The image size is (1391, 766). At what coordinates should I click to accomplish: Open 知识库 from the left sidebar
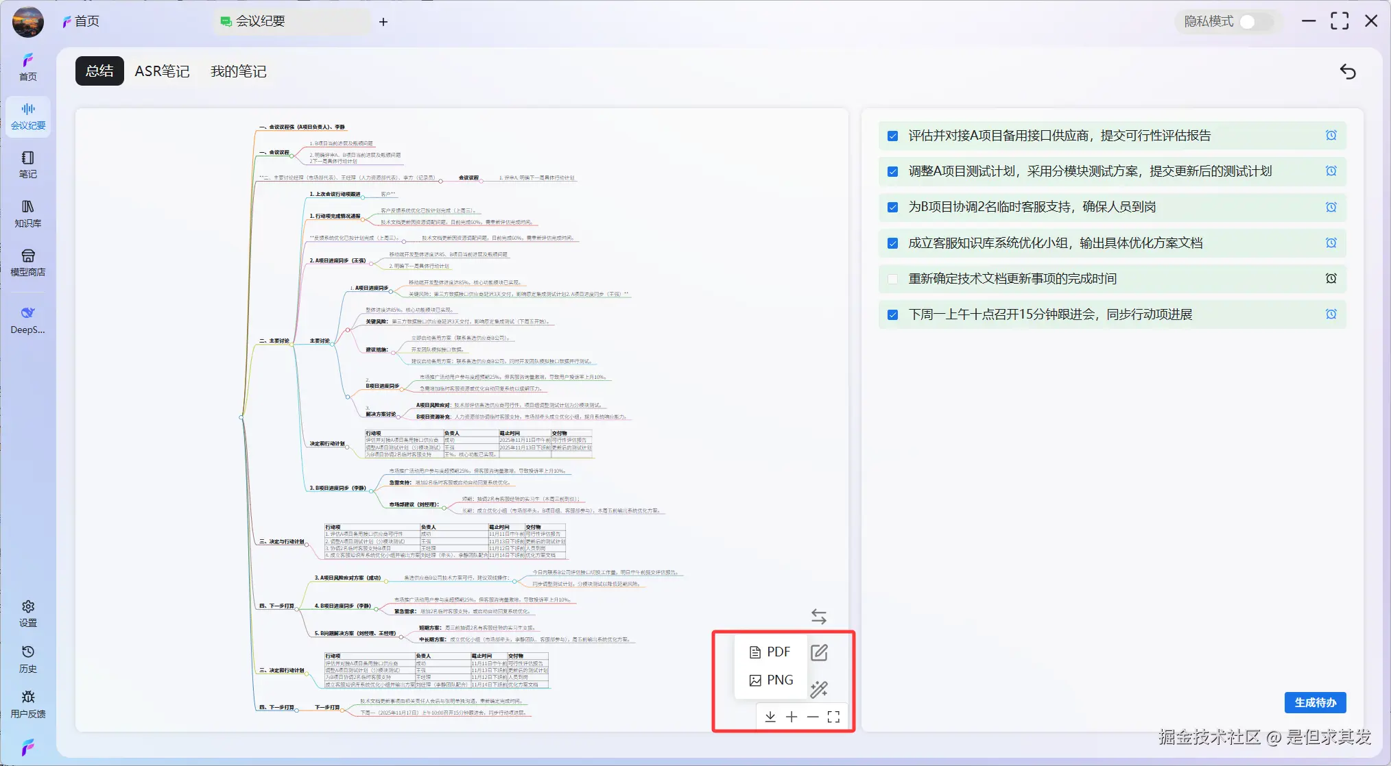click(27, 212)
